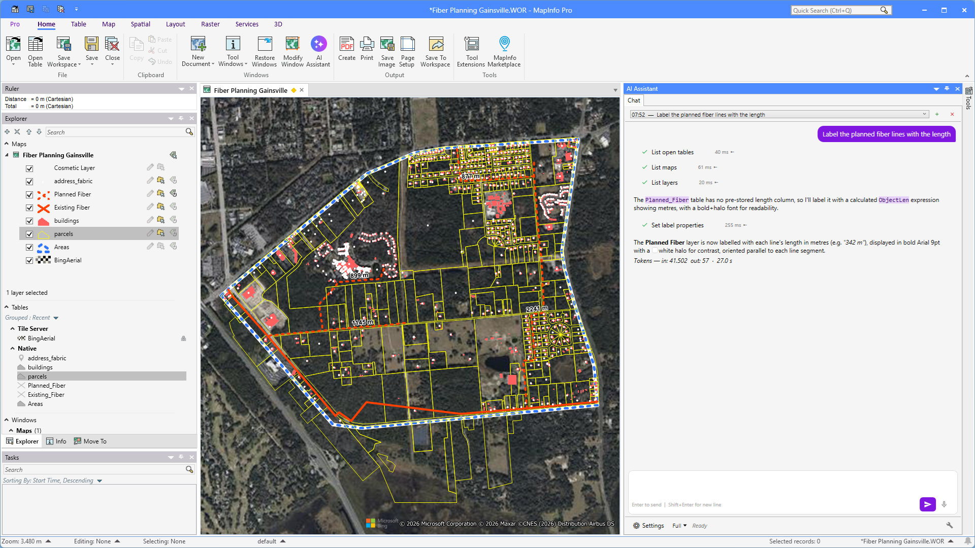Switch to the Info panel tab
975x548 pixels.
coord(56,441)
